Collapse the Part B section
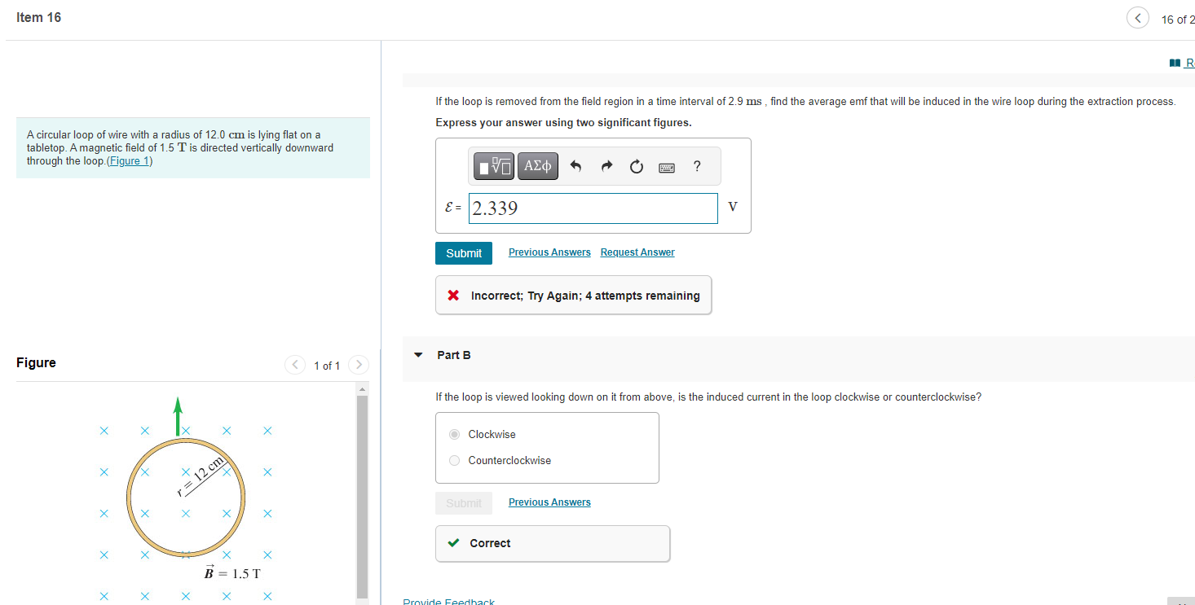The image size is (1195, 605). (418, 355)
